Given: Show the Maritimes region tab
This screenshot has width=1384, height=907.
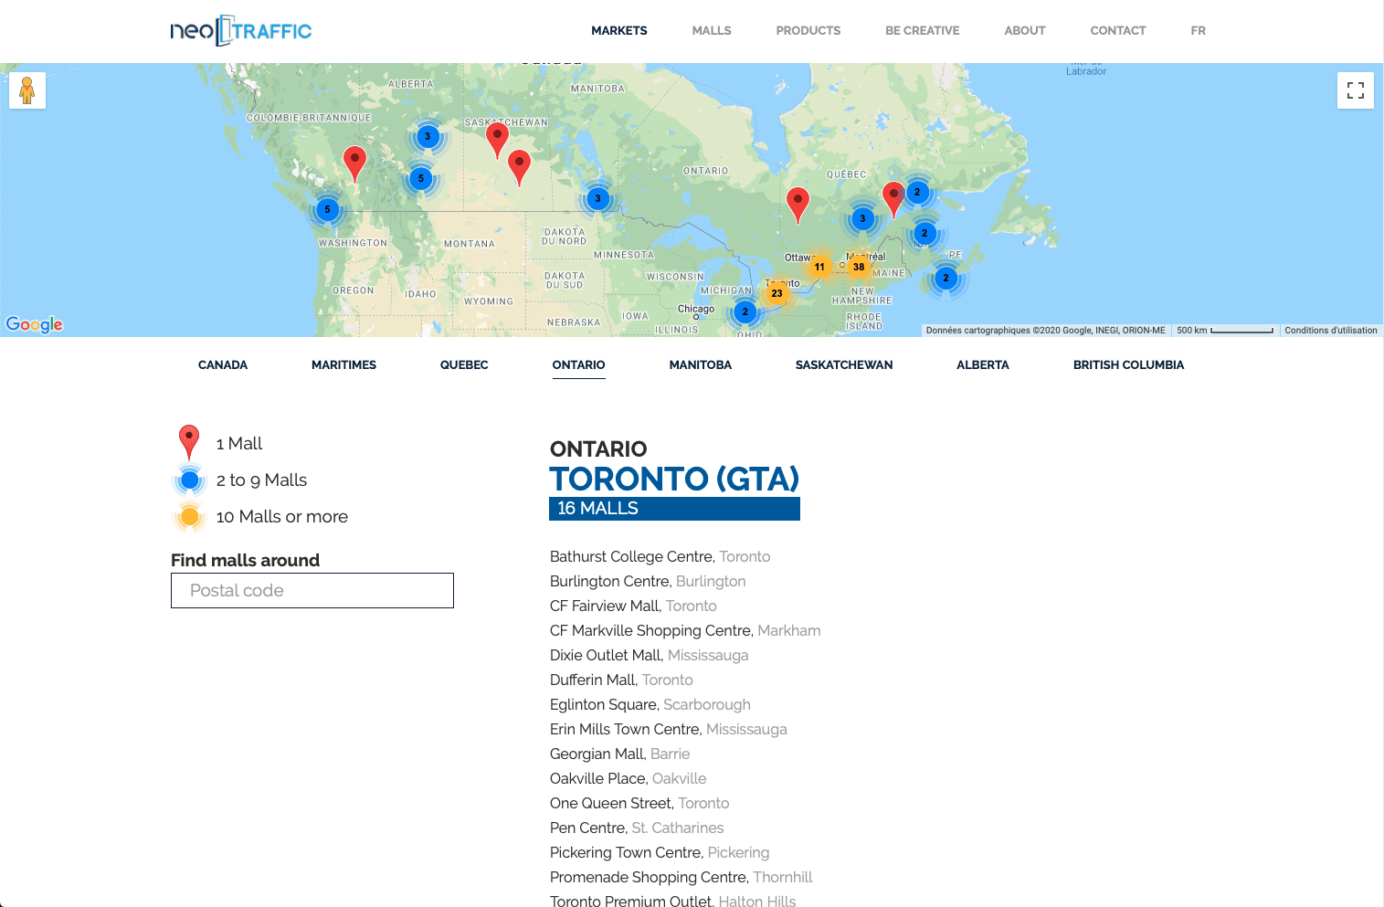Looking at the screenshot, I should pyautogui.click(x=343, y=365).
